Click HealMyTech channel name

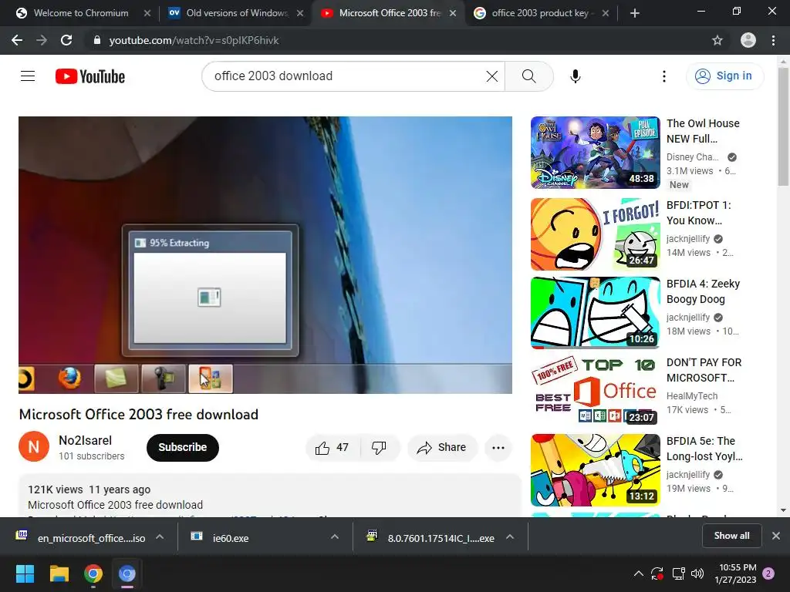click(x=692, y=396)
